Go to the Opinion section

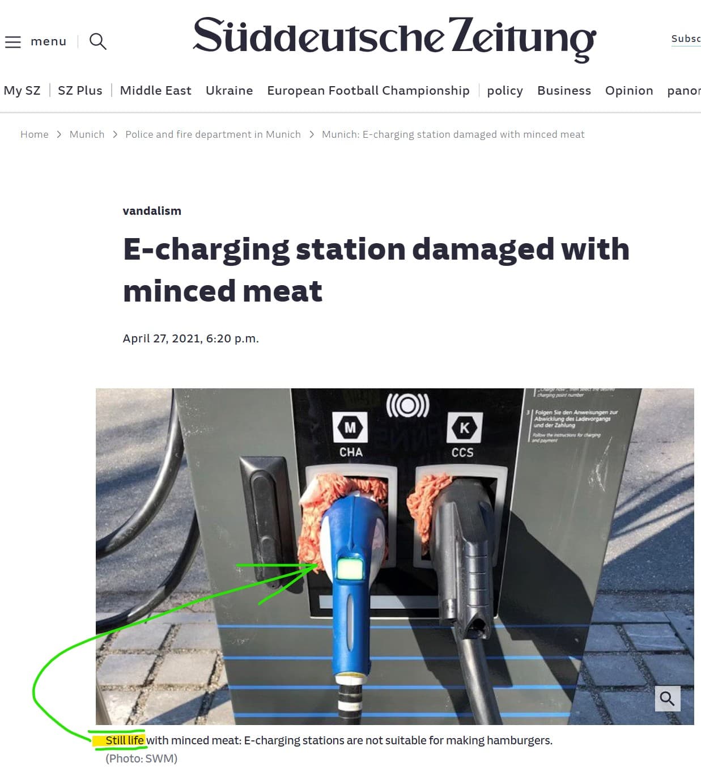pyautogui.click(x=629, y=91)
